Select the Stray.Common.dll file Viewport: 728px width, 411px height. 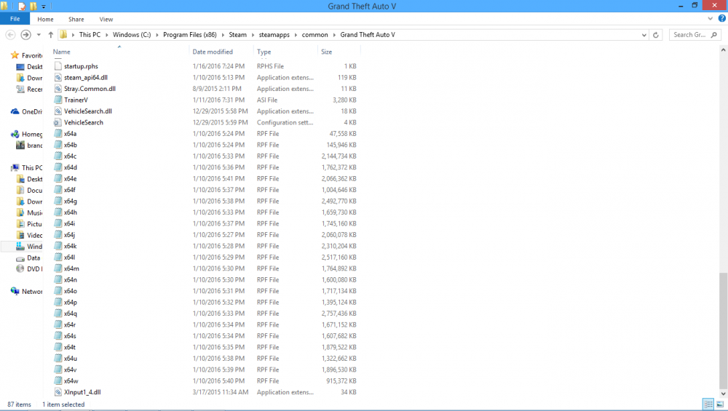90,89
